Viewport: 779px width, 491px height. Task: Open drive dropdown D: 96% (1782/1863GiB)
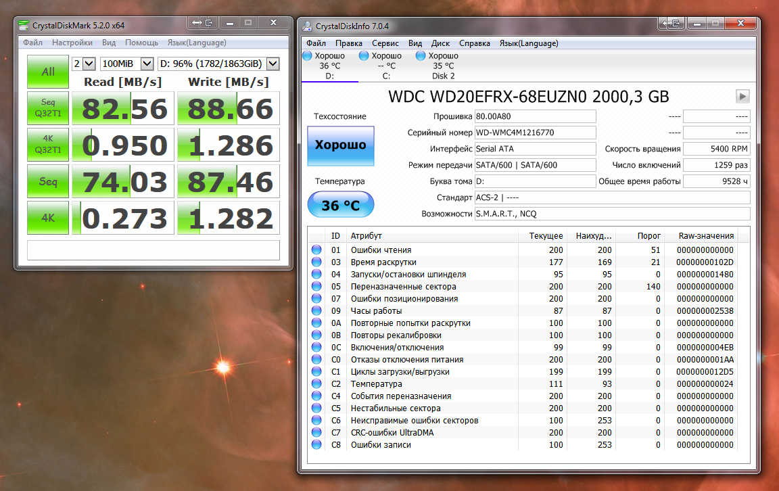(218, 64)
